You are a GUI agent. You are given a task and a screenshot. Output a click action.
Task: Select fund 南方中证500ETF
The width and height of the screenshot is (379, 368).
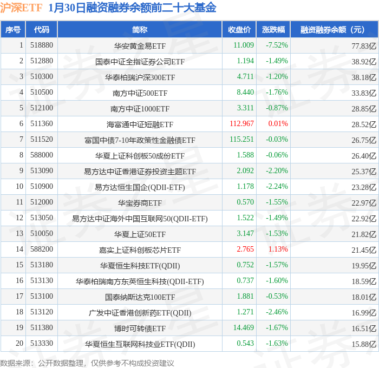click(140, 93)
